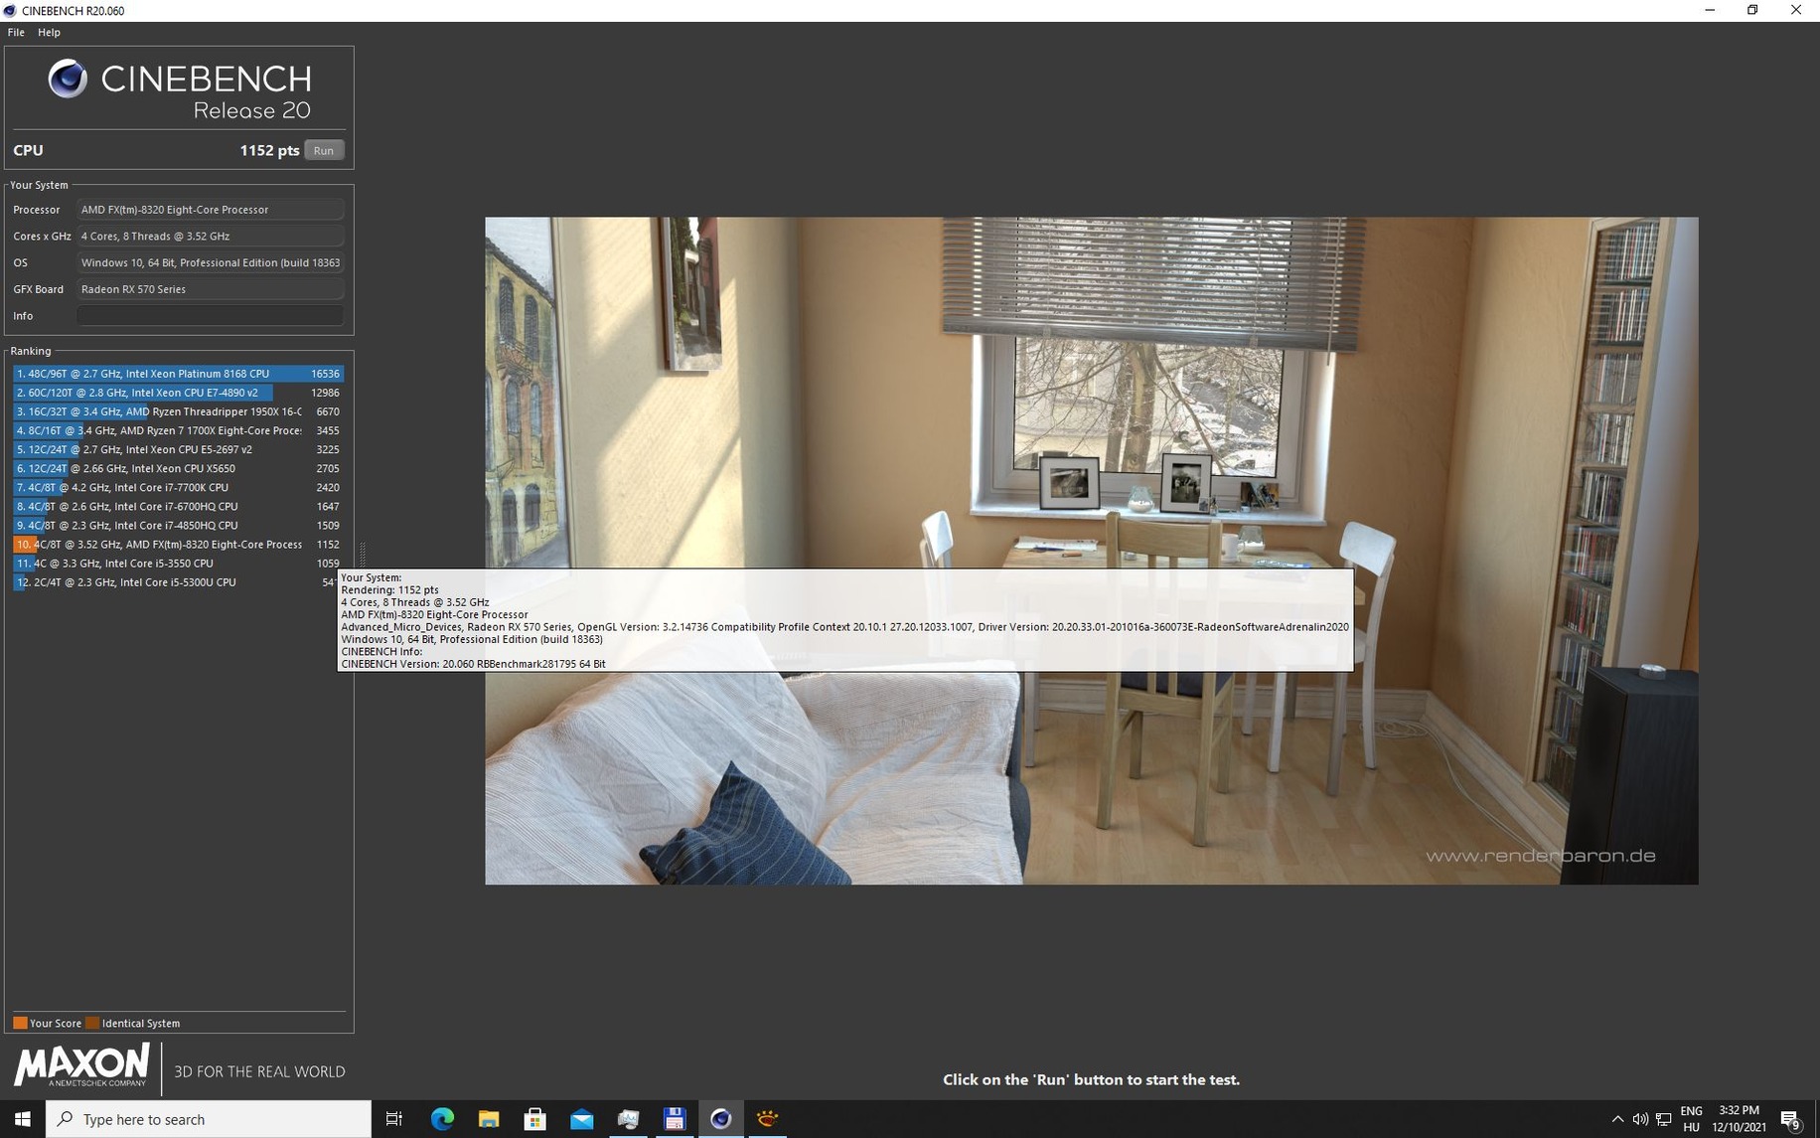Select ranking row Ryzen Threadripper 1950X
1820x1138 pixels.
(179, 411)
